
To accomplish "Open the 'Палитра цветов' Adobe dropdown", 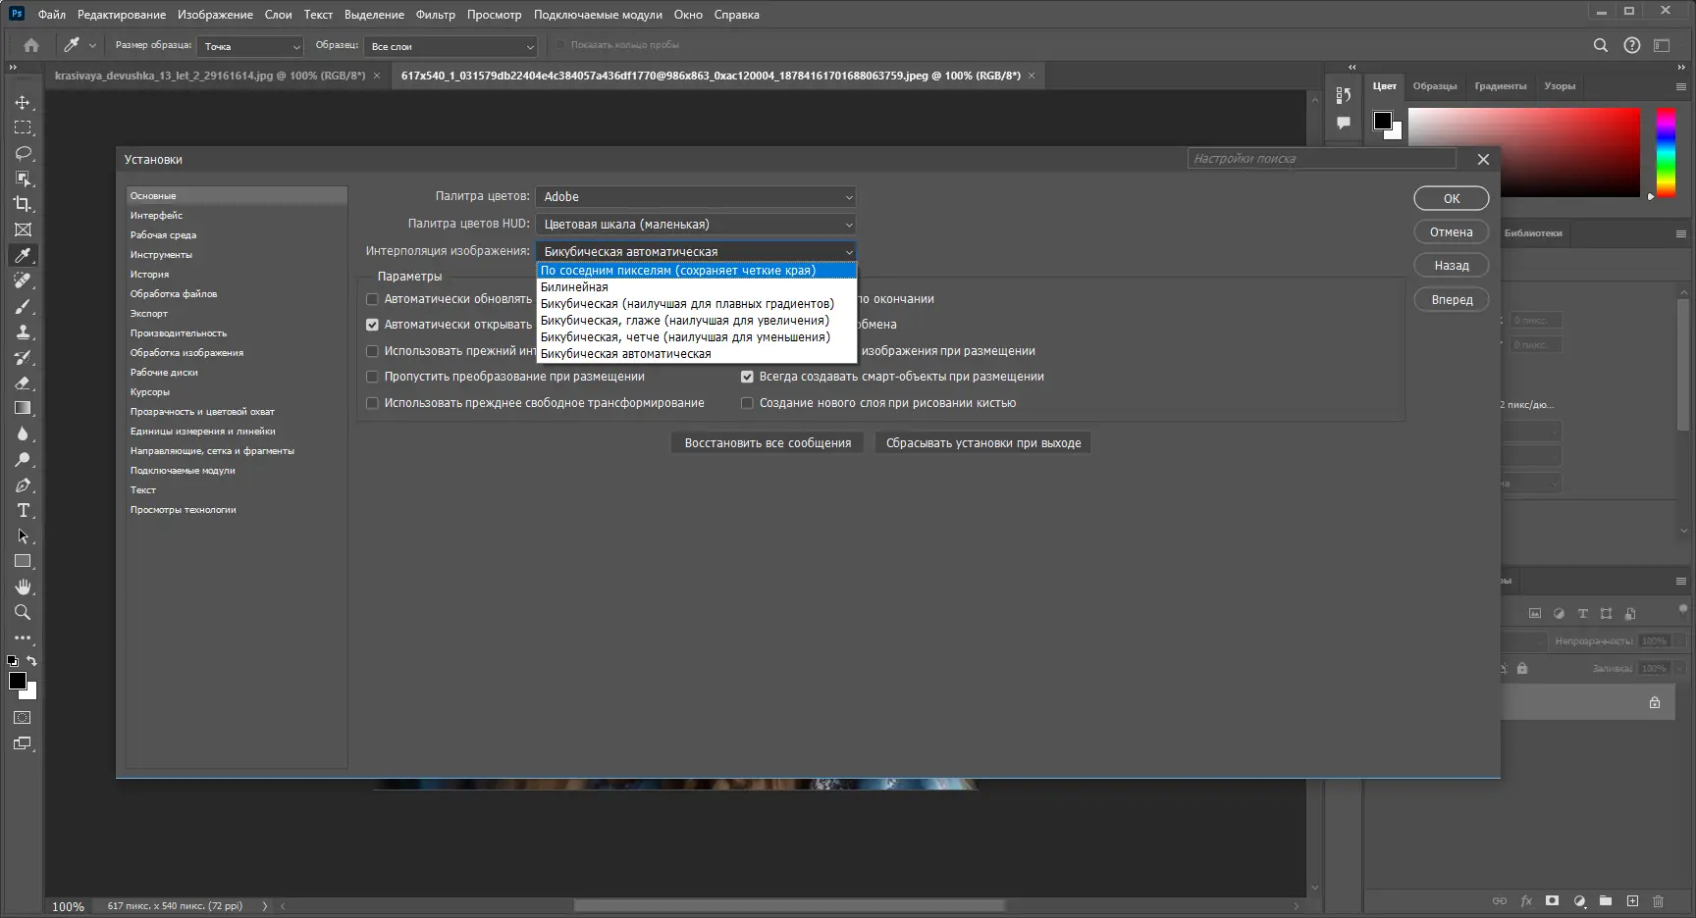I will coord(696,197).
